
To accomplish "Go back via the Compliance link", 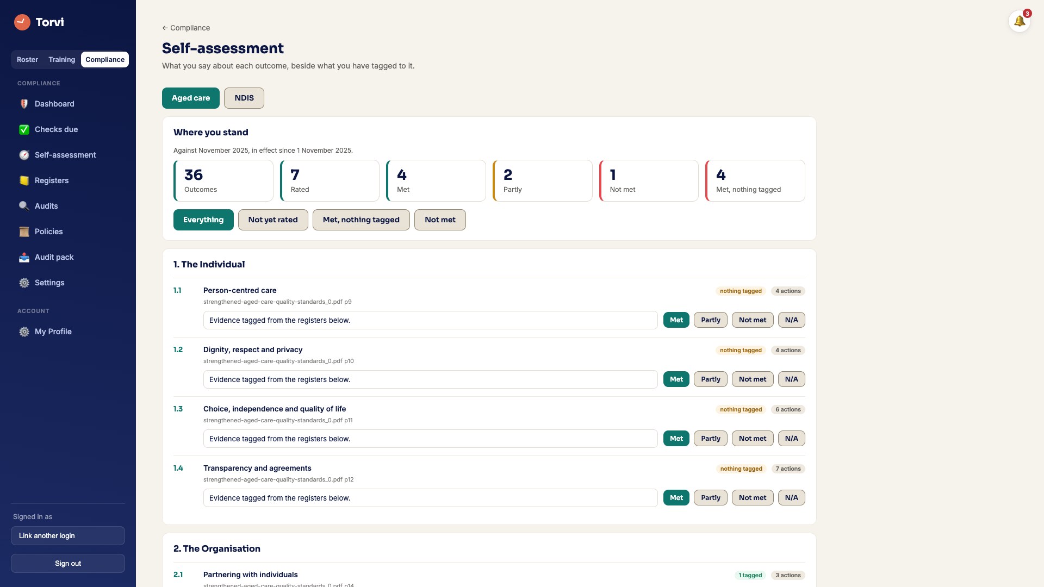I will (x=186, y=28).
